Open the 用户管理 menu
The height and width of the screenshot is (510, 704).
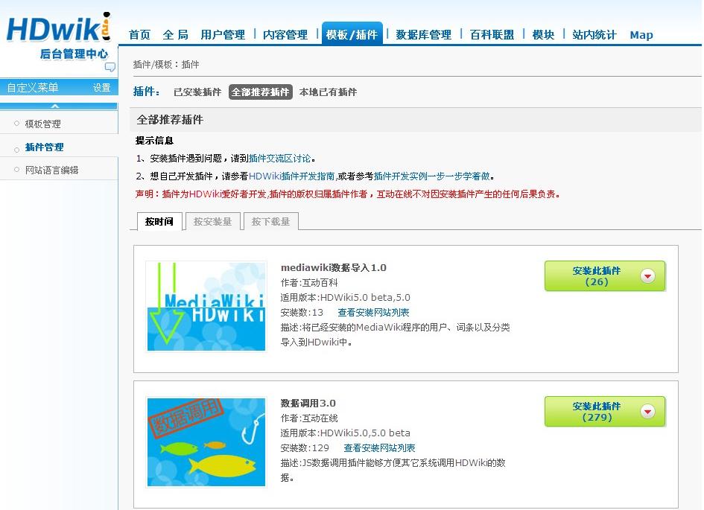223,34
